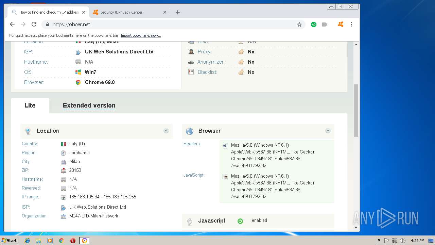Image resolution: width=435 pixels, height=245 pixels.
Task: Click the OS label in summary
Action: (x=28, y=72)
